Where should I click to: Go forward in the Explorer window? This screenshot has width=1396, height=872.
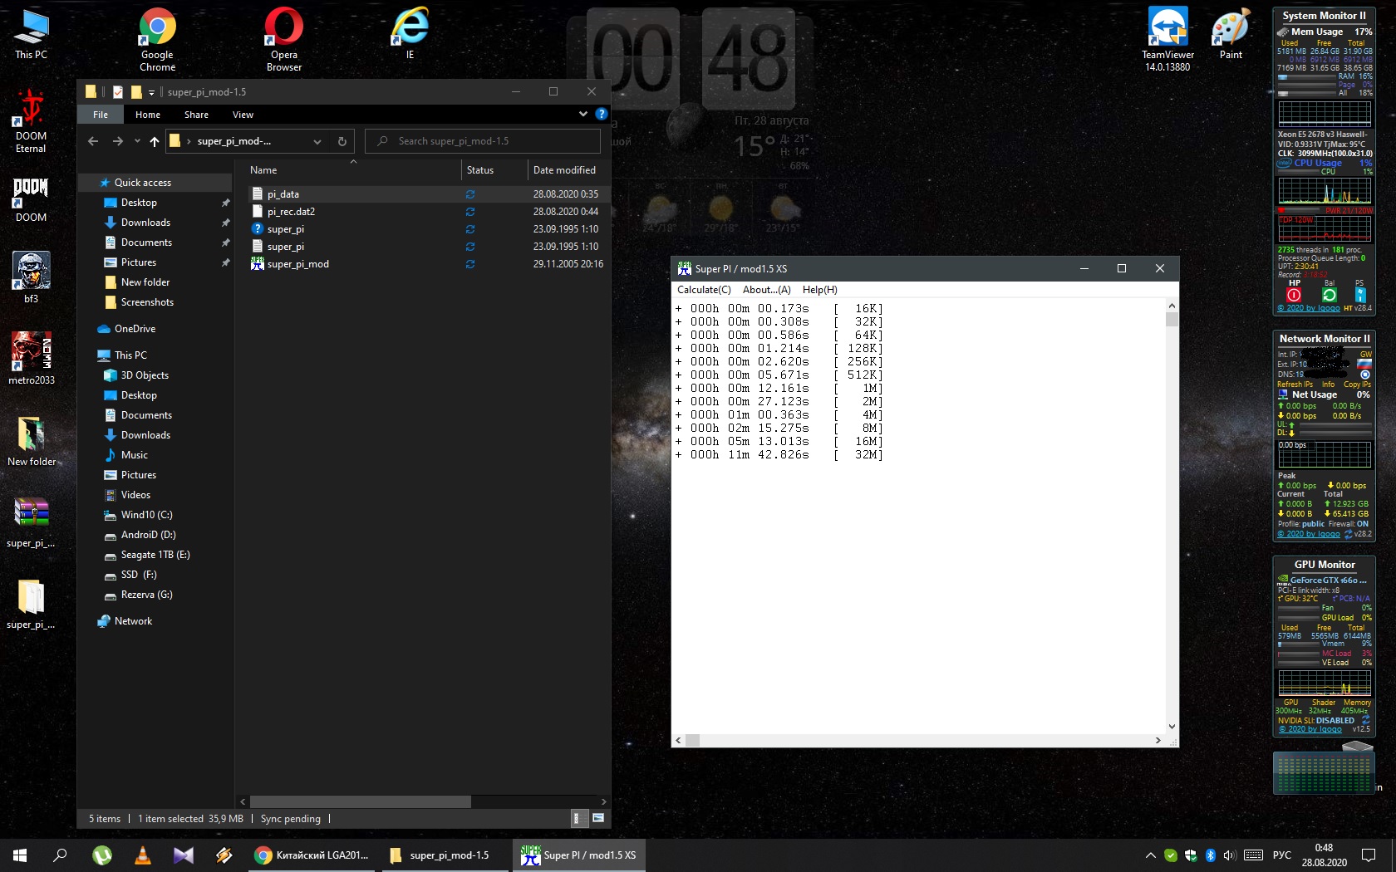coord(118,141)
